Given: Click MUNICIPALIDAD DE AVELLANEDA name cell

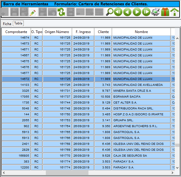Looking at the screenshot, I should 141,85.
